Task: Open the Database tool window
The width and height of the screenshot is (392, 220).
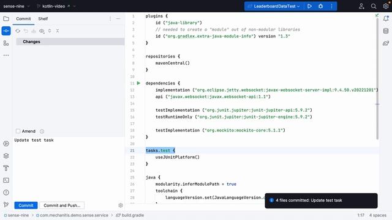Action: coord(386,31)
